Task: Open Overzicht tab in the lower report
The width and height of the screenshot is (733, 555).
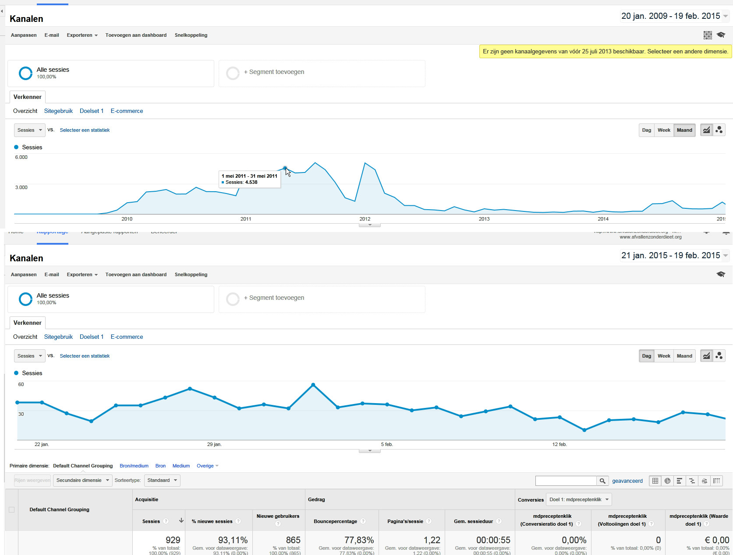Action: [x=25, y=337]
